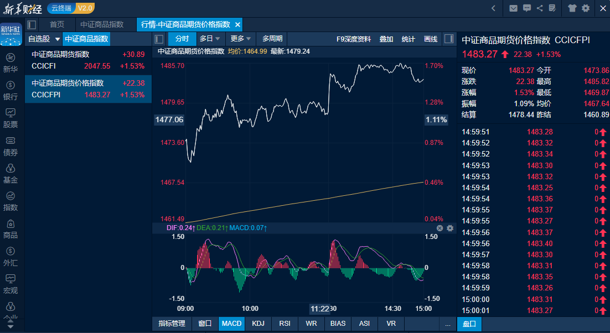
Task: Select the 中证商品期货指数 CCICFI row
Action: (88, 60)
